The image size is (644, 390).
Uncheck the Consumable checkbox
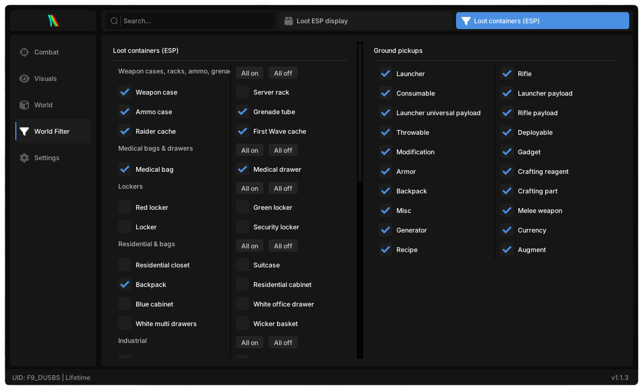pos(386,93)
